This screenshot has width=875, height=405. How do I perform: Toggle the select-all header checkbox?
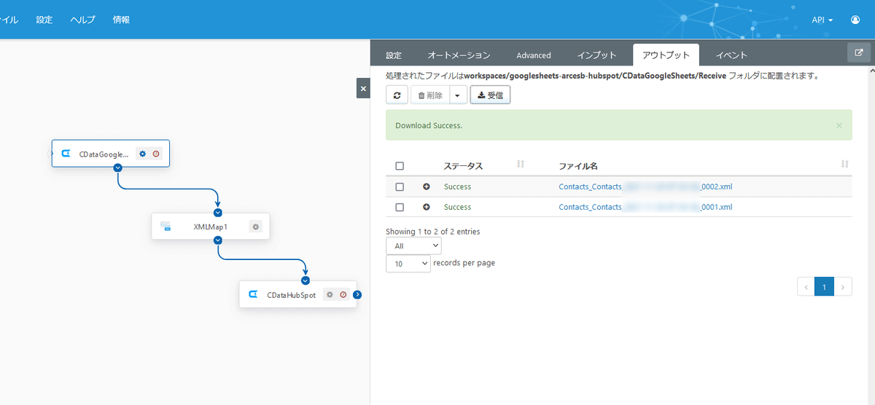pos(400,166)
